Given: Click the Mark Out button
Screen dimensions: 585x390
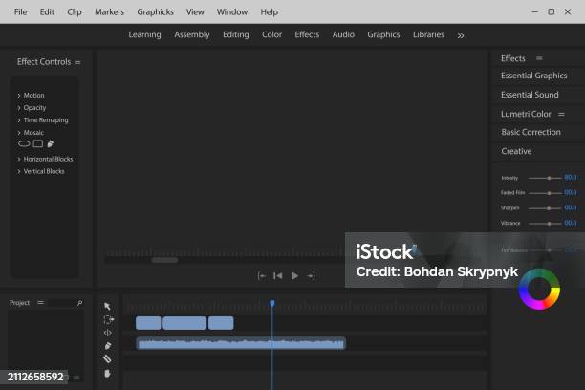Looking at the screenshot, I should [x=311, y=276].
